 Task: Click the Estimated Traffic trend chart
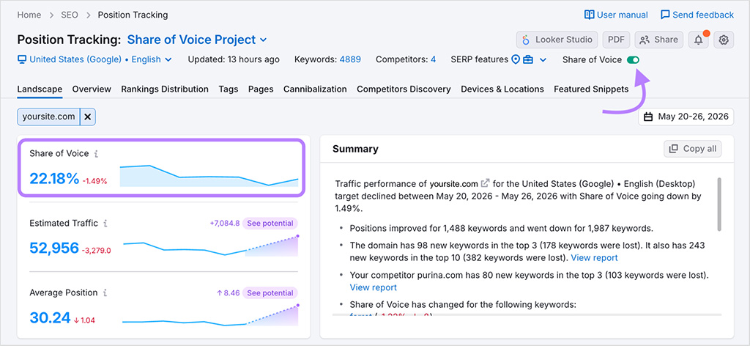[x=210, y=246]
